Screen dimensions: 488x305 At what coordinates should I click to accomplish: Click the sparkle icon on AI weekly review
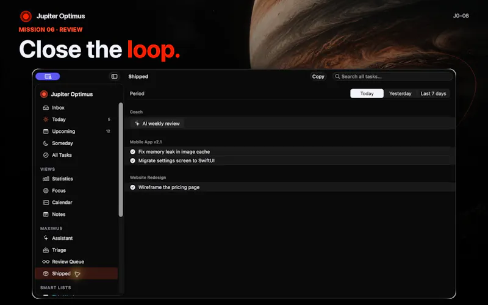tap(137, 124)
